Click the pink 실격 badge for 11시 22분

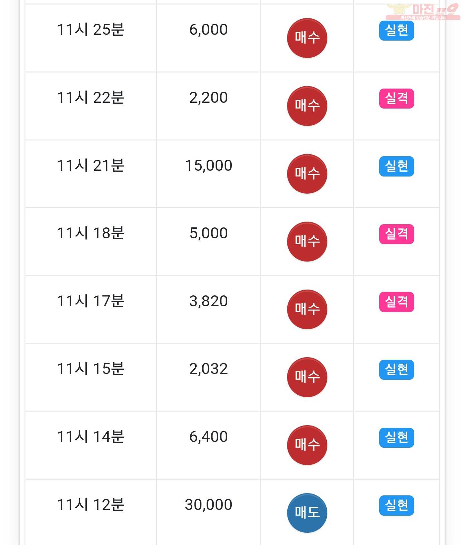(x=396, y=99)
